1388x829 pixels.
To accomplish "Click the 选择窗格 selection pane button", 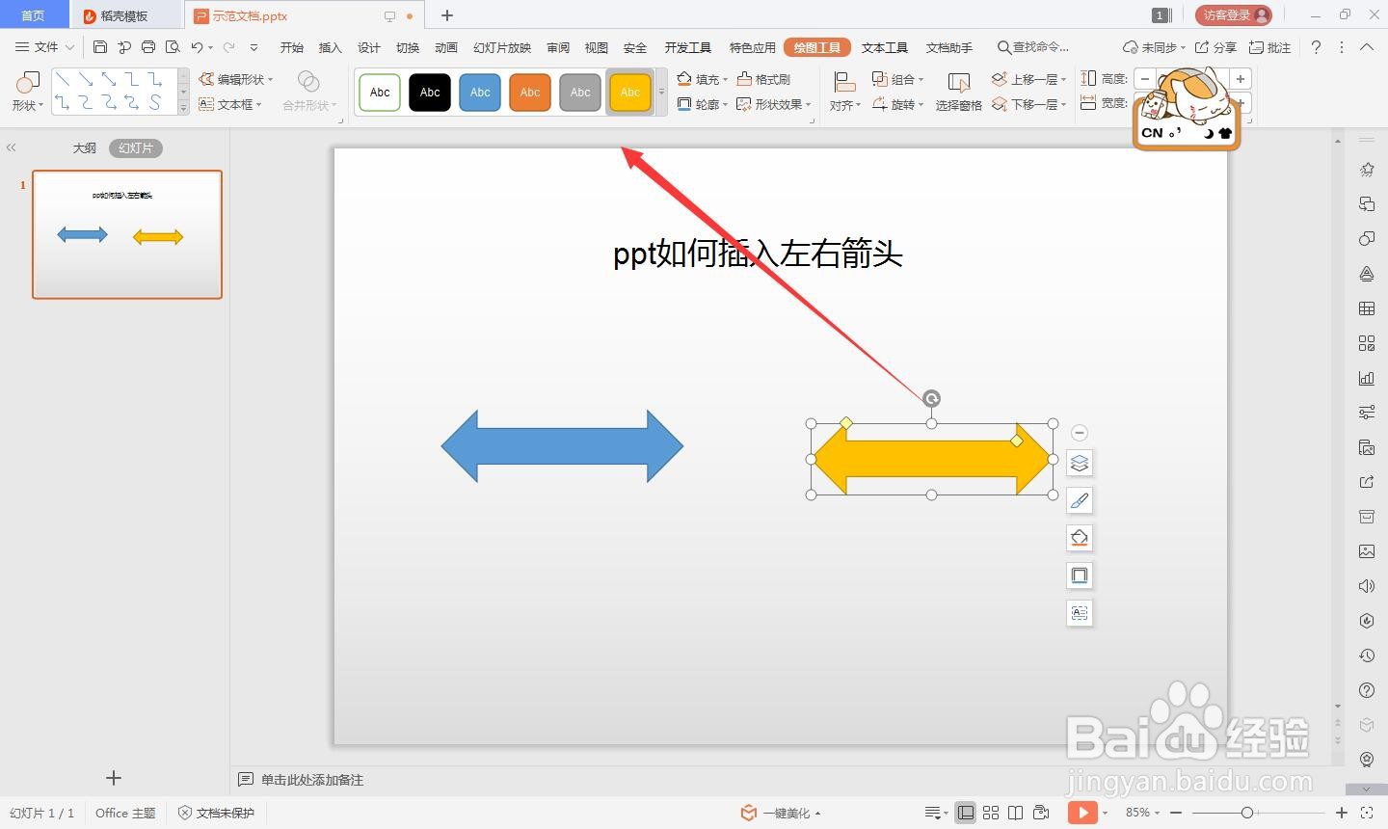I will [958, 92].
